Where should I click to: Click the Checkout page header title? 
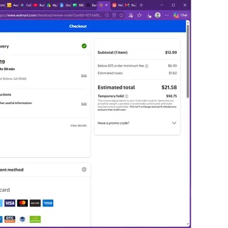coord(78,26)
